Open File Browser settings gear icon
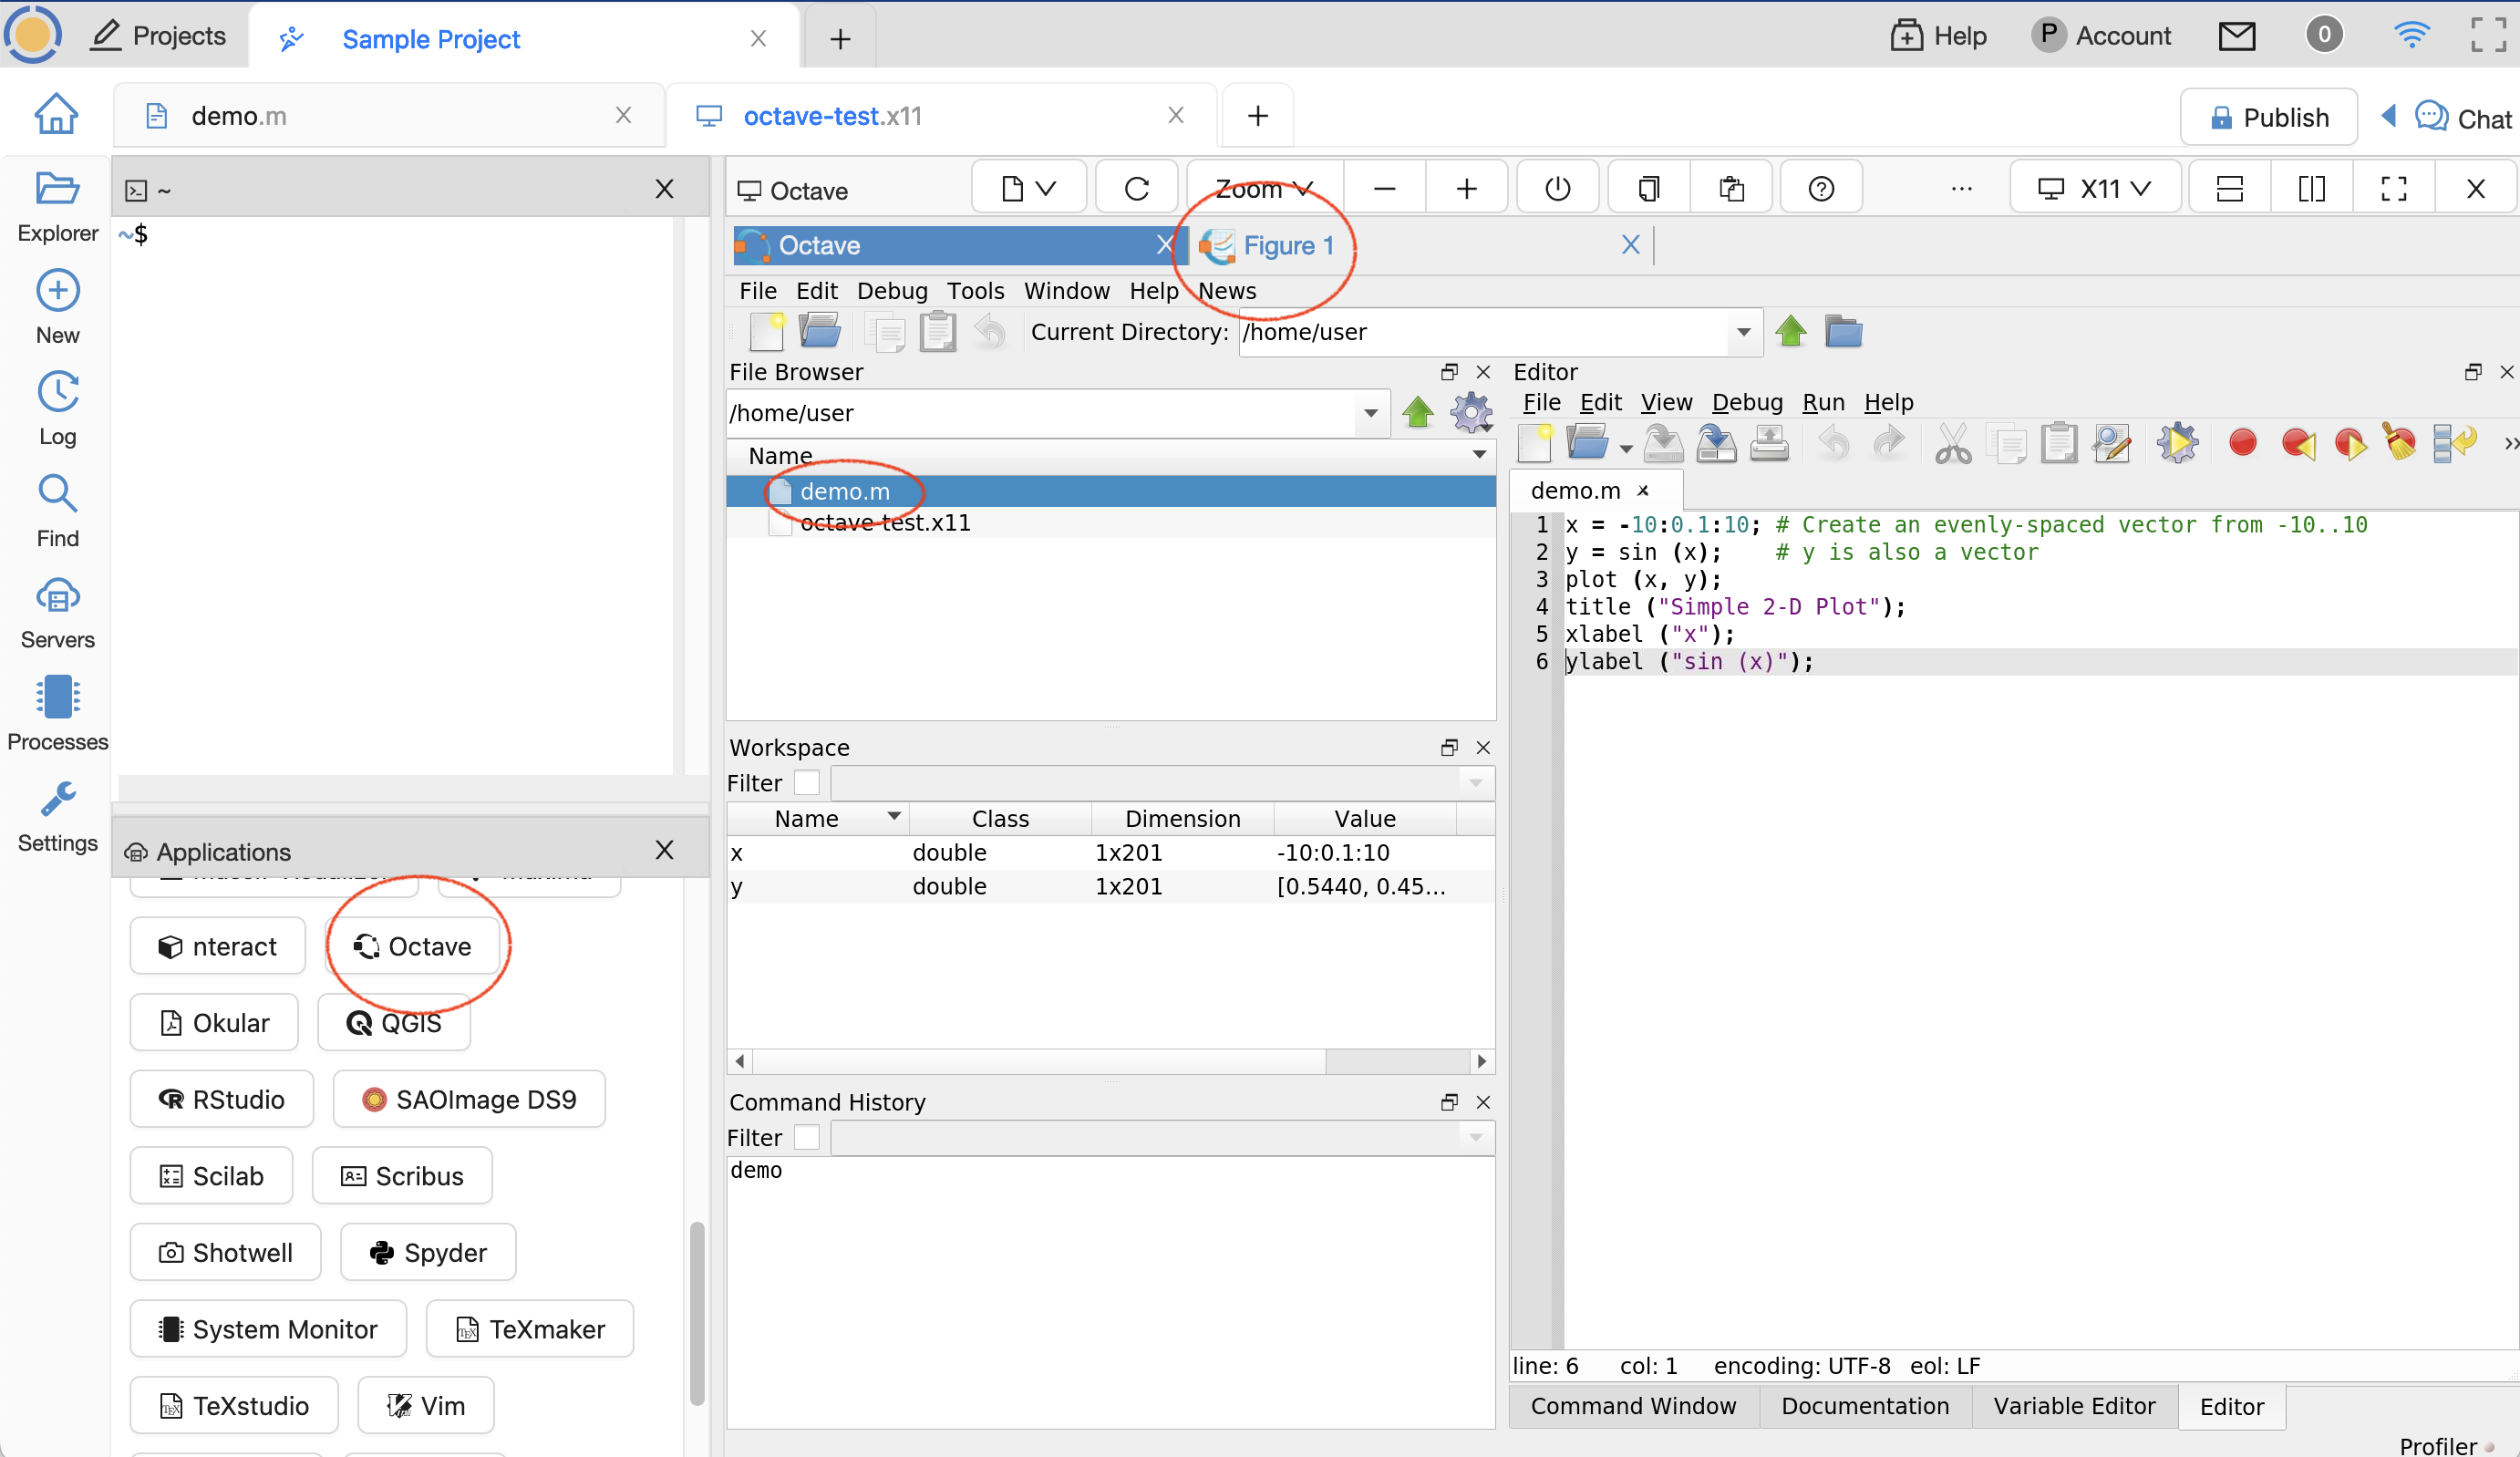 click(1471, 412)
